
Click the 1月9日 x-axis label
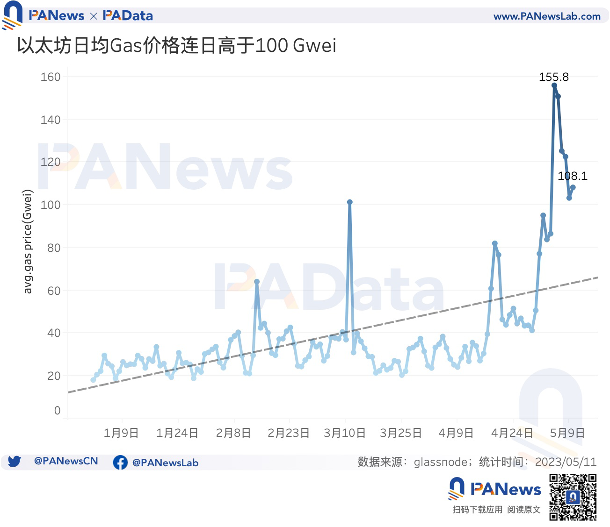(x=121, y=433)
